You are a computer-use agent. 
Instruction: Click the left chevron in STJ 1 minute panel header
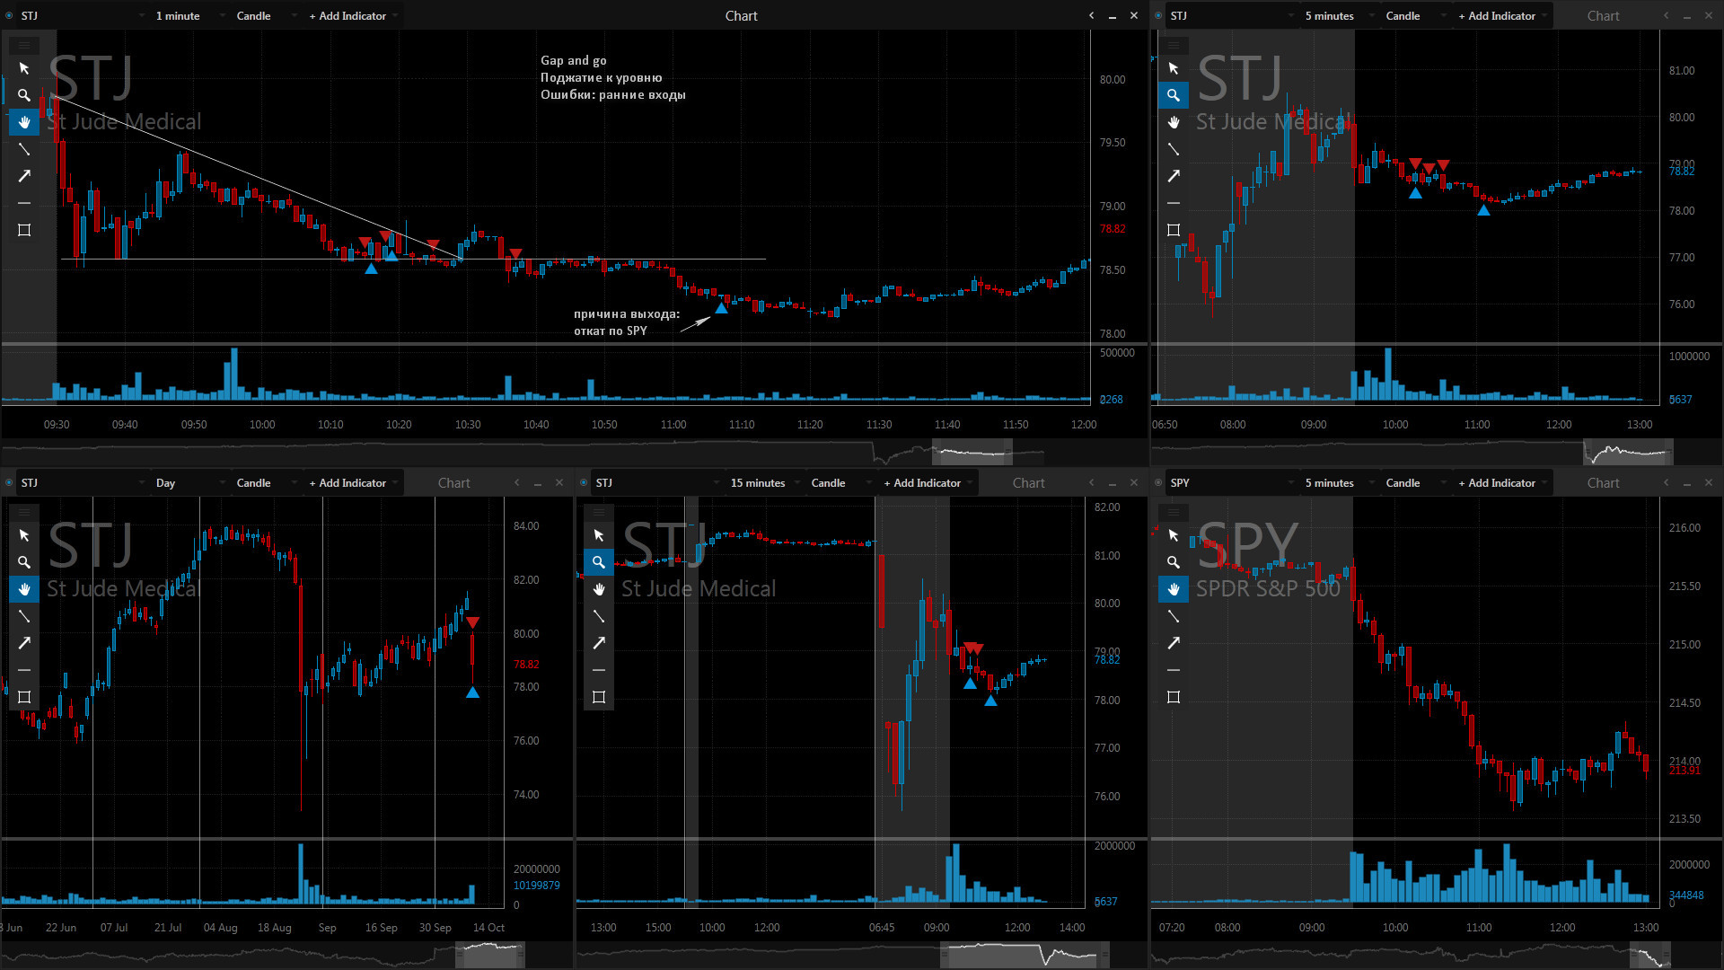click(x=1091, y=15)
